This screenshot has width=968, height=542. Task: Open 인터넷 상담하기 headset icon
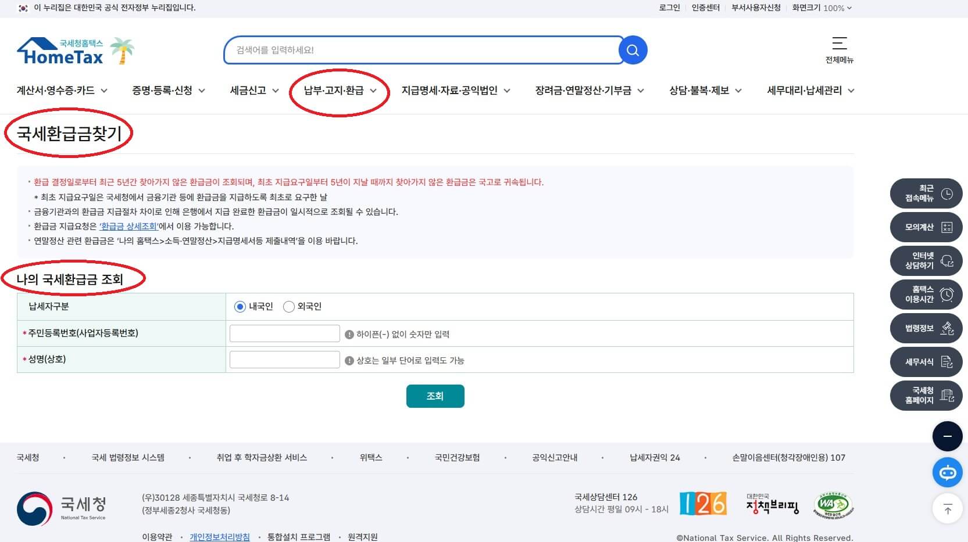pos(948,261)
